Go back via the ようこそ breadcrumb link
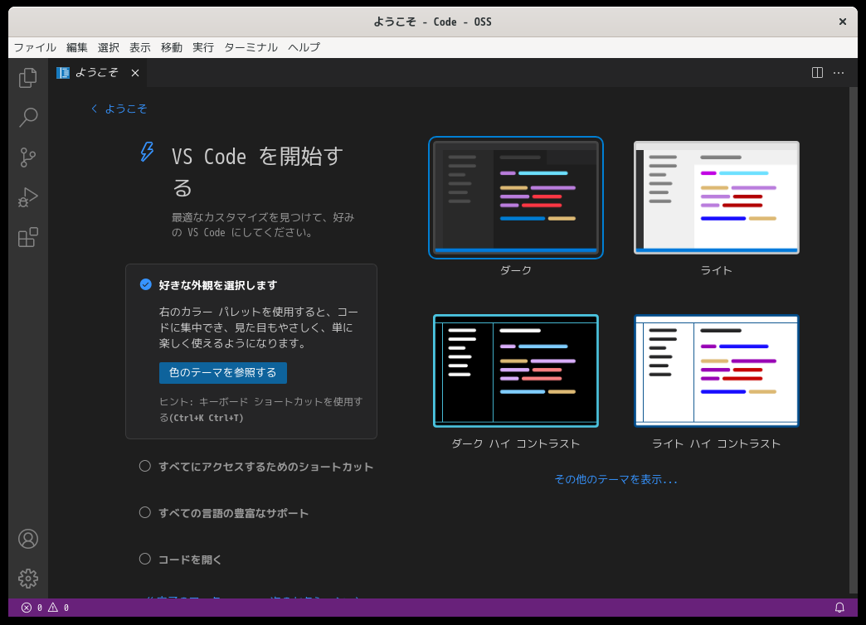 119,109
